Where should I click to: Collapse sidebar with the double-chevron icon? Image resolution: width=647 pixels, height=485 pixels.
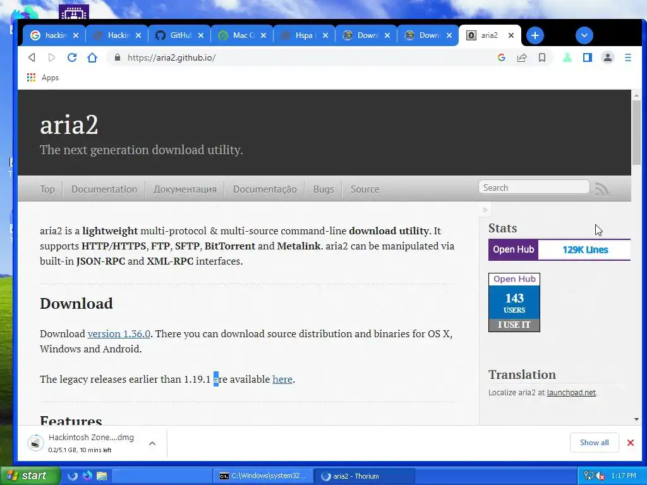[485, 210]
